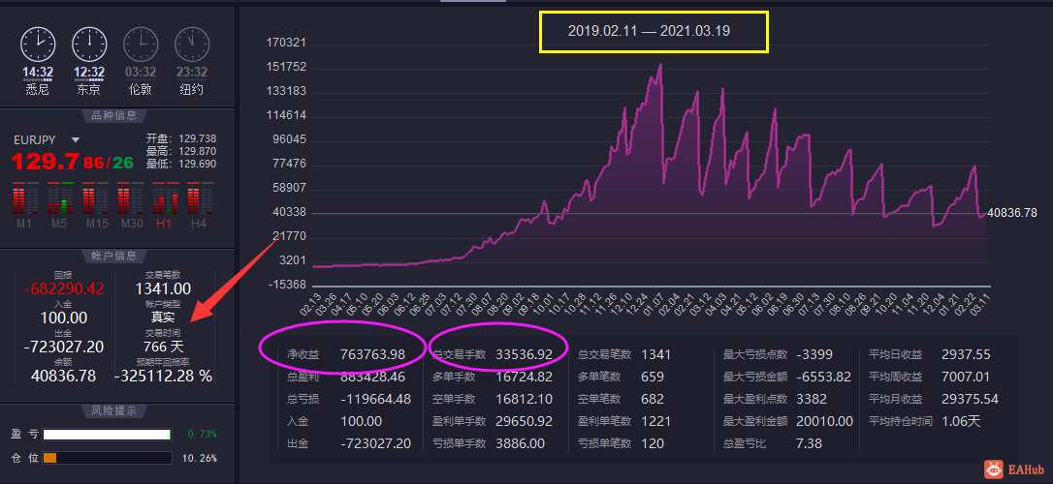
Task: Select the M1 timeframe signal bars
Action: 24,199
